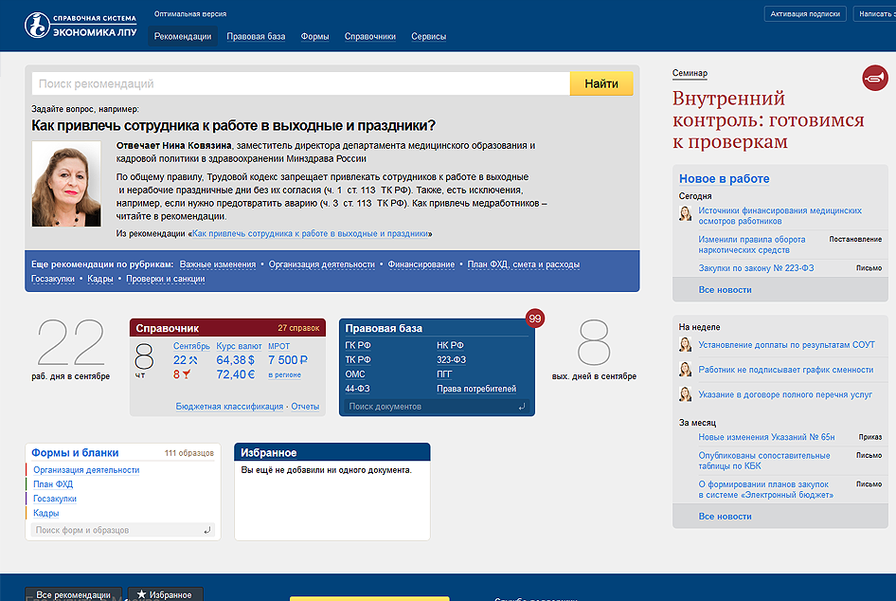Click author avatar beside Источники финансирования news

pyautogui.click(x=685, y=213)
